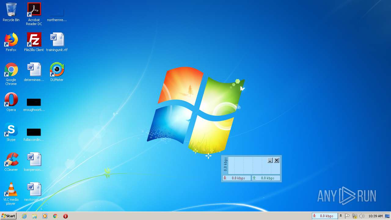The height and width of the screenshot is (220, 391).
Task: Select the trainingunit.rtf document
Action: (57, 42)
